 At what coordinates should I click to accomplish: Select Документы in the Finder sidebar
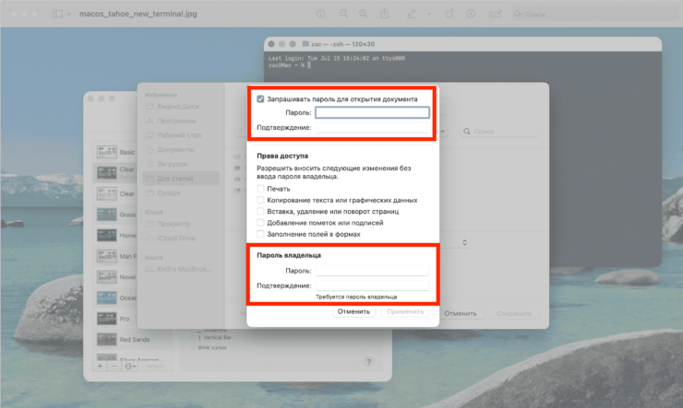click(175, 149)
